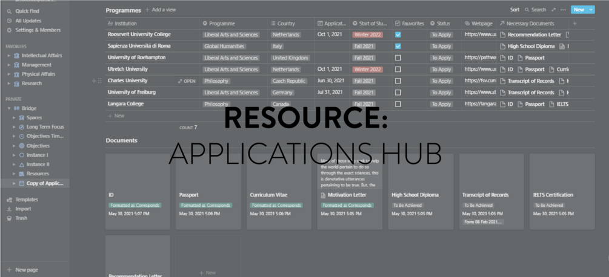Click Czech Republic country tag
Image resolution: width=609 pixels, height=277 pixels.
[290, 81]
